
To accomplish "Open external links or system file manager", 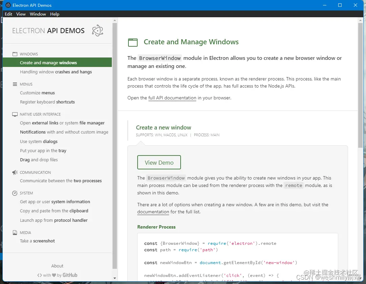I will click(x=62, y=123).
